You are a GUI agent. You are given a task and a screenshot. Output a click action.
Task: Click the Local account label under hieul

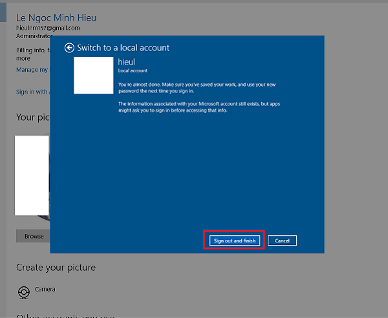pyautogui.click(x=133, y=70)
